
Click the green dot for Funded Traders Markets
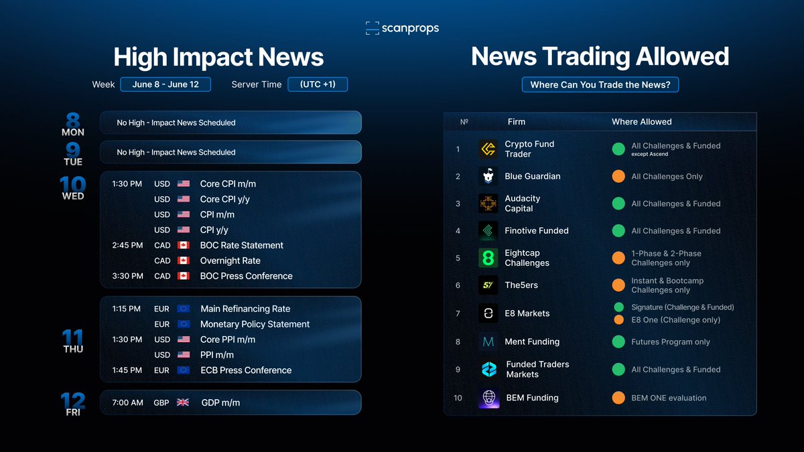click(618, 369)
